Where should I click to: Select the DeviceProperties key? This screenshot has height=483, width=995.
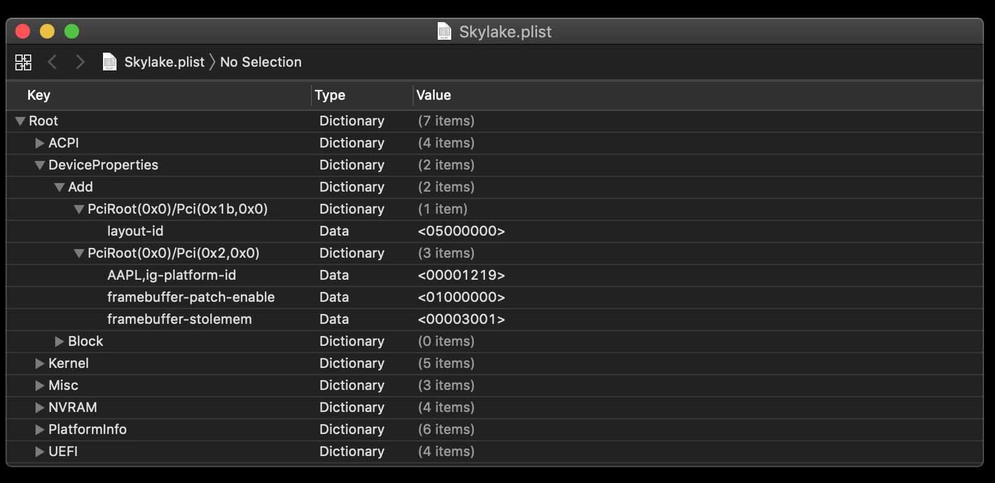click(x=103, y=165)
